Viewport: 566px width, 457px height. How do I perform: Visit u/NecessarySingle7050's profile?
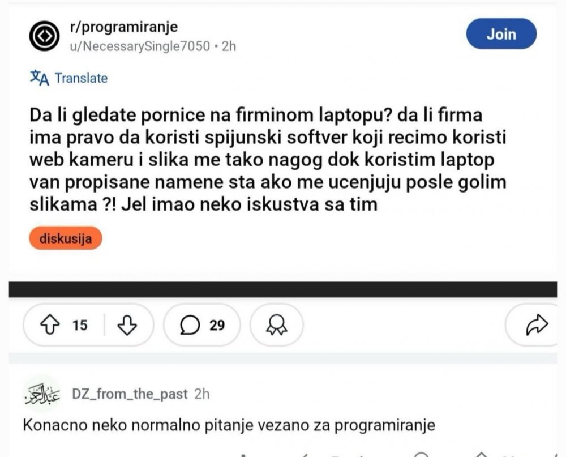[x=140, y=46]
